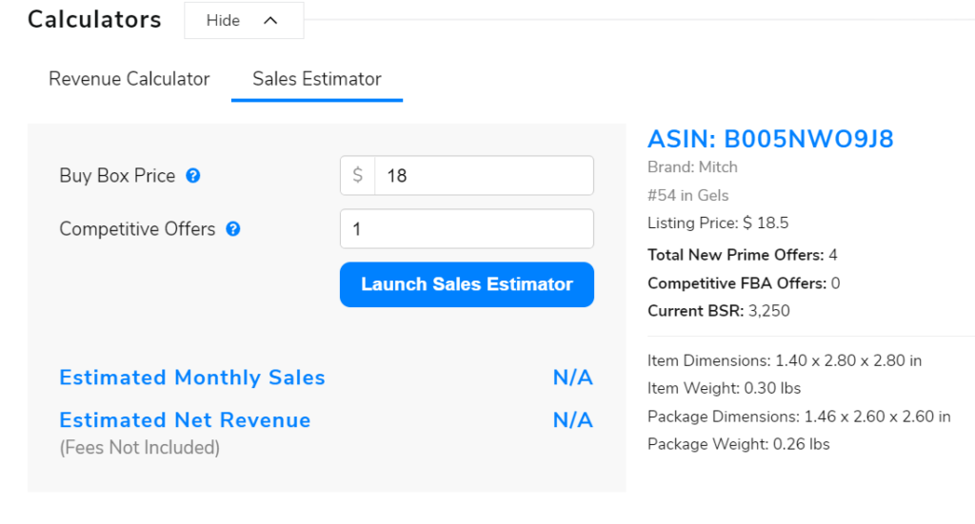Click the Brand: Mitch text

coord(692,167)
